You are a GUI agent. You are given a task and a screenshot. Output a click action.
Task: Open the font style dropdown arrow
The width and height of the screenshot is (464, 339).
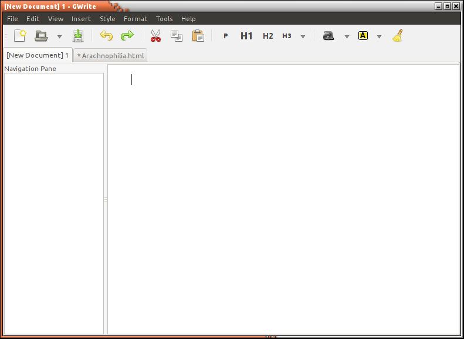(x=347, y=36)
